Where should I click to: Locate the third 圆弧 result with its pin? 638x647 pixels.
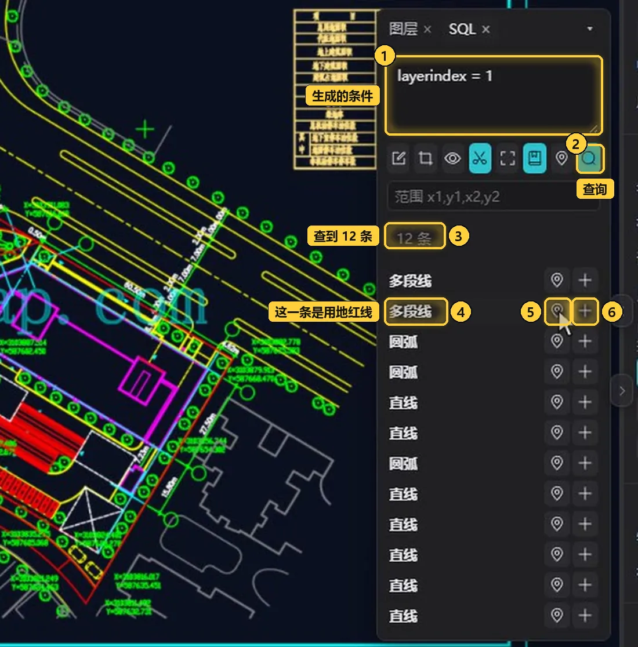coord(557,463)
